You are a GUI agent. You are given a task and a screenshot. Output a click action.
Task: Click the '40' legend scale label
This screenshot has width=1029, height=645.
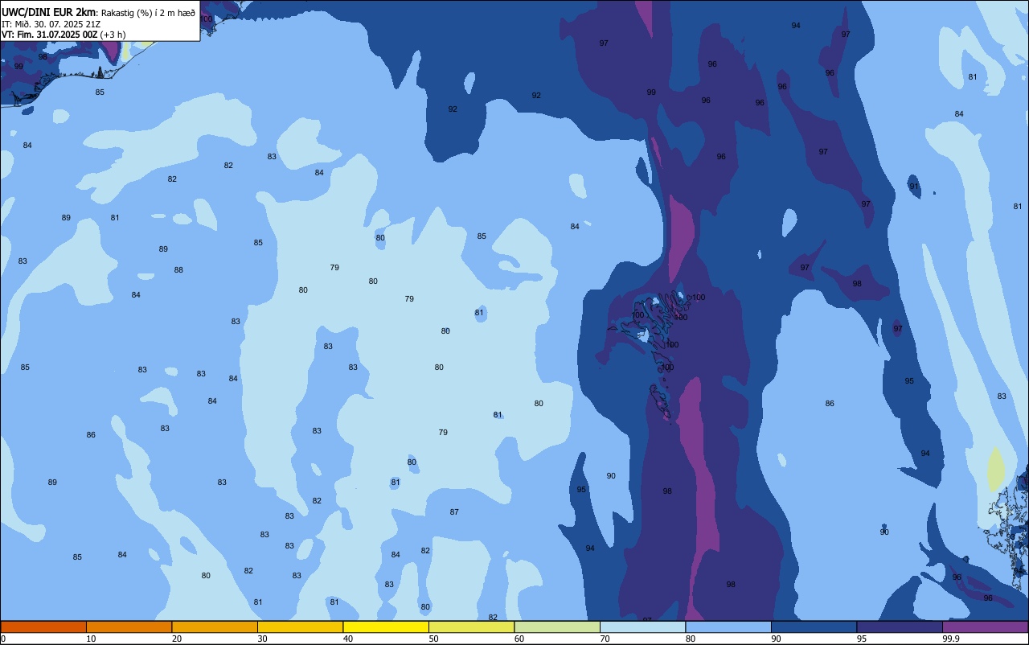pyautogui.click(x=348, y=639)
